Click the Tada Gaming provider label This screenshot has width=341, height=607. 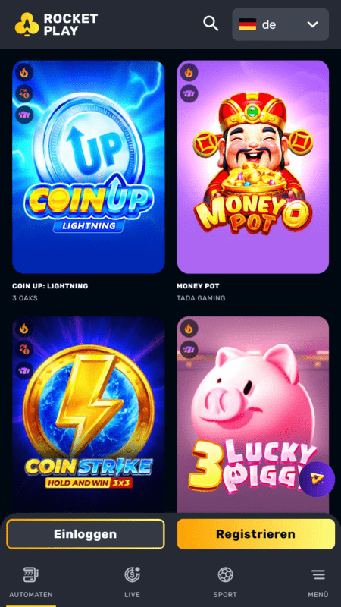[201, 298]
